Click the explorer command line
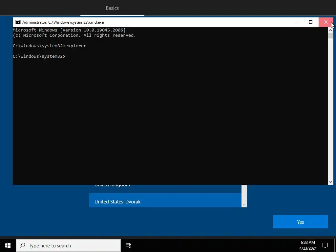 click(50, 46)
